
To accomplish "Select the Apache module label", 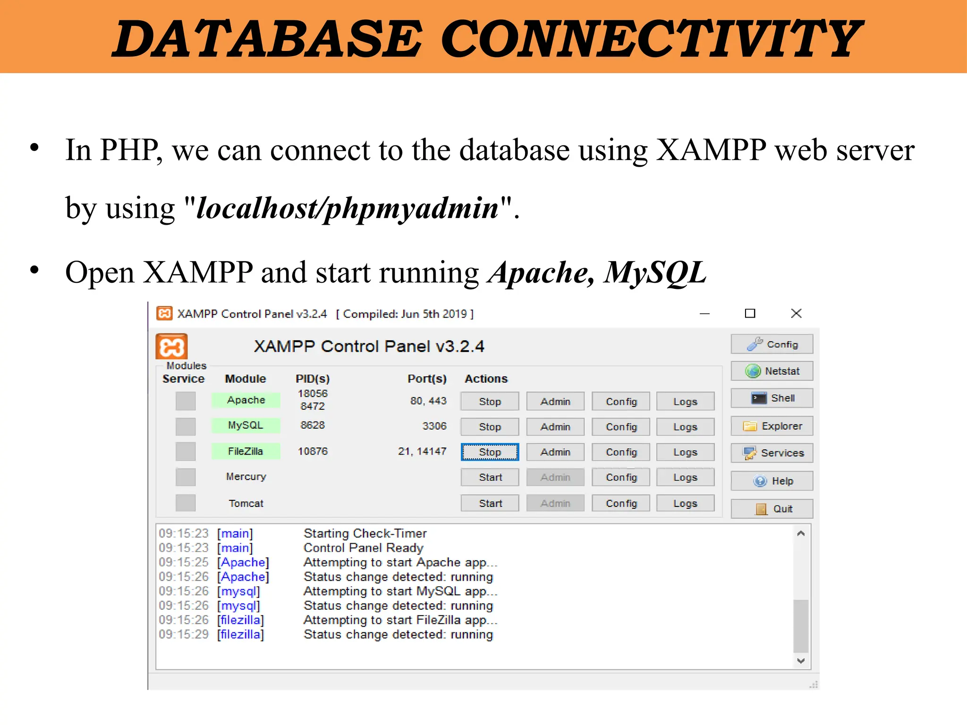I will 246,400.
